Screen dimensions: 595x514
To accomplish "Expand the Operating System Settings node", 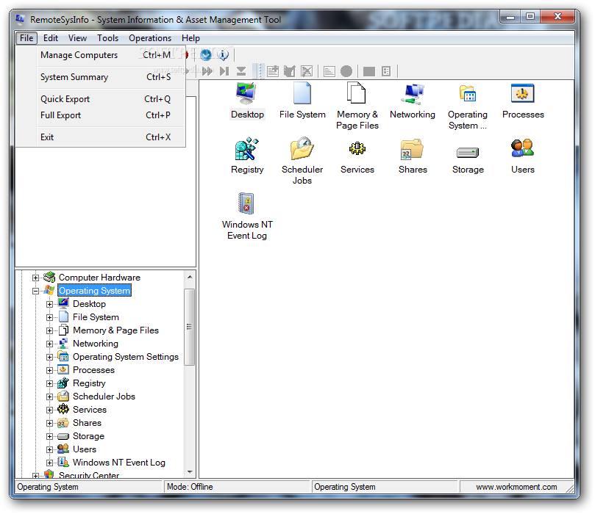I will click(49, 357).
